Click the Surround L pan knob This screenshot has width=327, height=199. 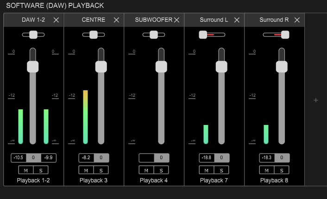click(x=203, y=35)
